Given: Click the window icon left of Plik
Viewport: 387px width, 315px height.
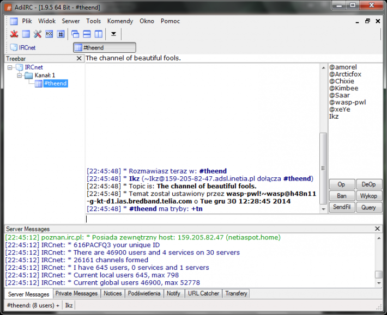Looking at the screenshot, I should click(x=14, y=21).
